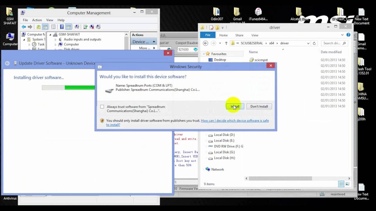
Task: Select Desktop in explorer navigation pane
Action: (220, 60)
